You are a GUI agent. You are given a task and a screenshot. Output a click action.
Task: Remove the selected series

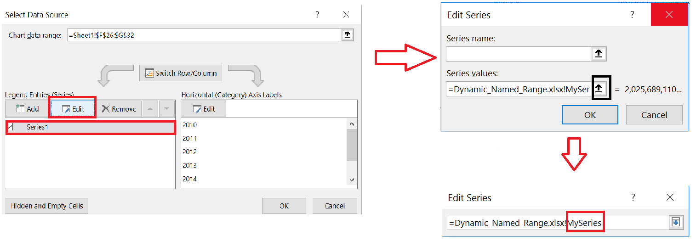(119, 109)
